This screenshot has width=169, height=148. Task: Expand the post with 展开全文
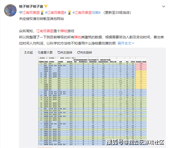tap(126, 43)
